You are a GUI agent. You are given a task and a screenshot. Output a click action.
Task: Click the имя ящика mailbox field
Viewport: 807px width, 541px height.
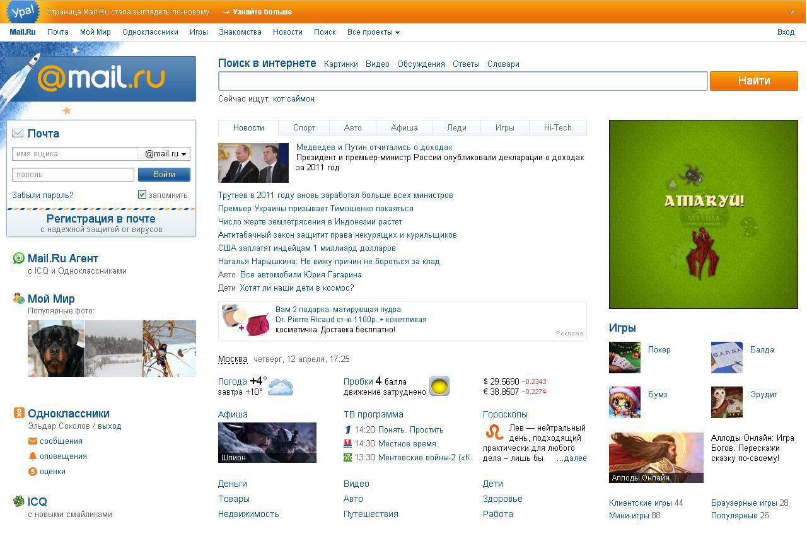click(x=75, y=154)
